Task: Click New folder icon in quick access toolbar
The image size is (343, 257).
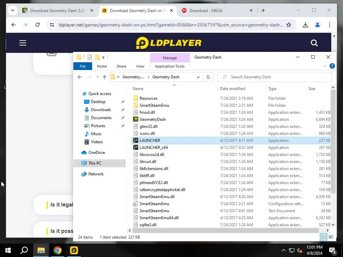Action: tap(97, 57)
